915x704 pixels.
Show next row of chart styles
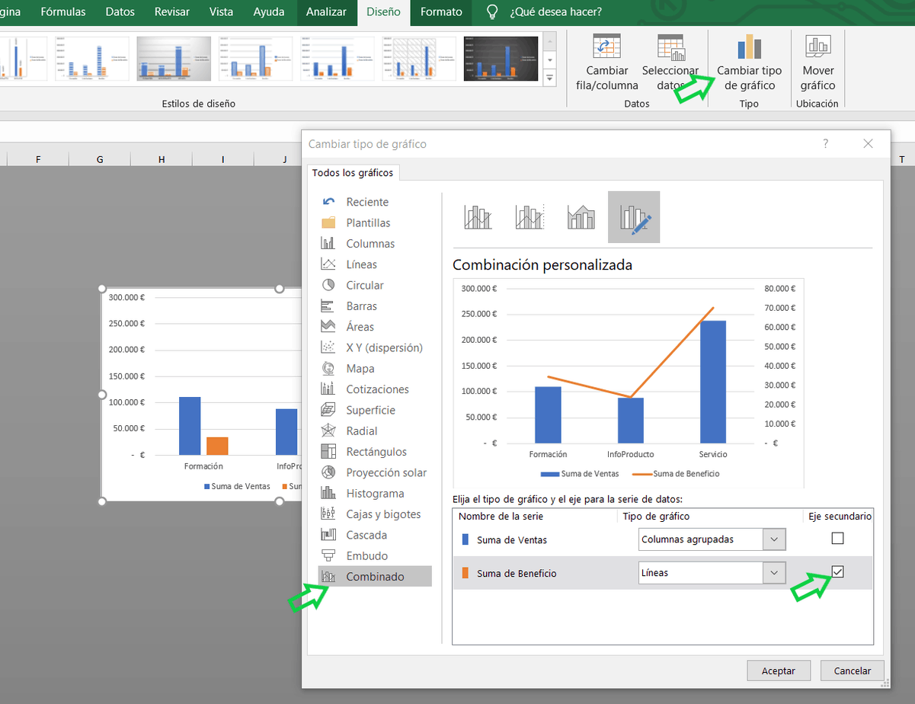550,59
